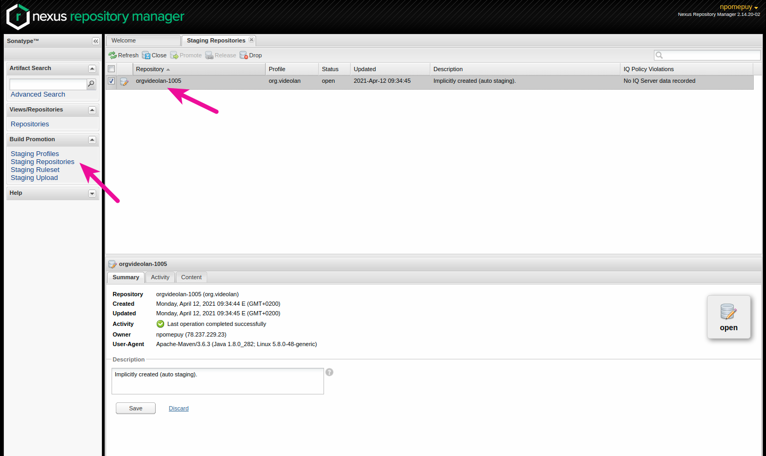Click inside the Description text area
The height and width of the screenshot is (456, 766).
(217, 381)
